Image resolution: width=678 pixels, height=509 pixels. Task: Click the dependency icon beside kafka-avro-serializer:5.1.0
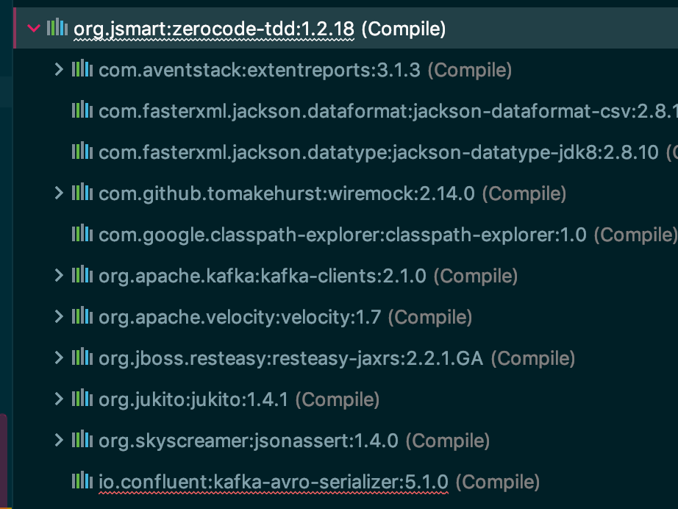(x=83, y=482)
